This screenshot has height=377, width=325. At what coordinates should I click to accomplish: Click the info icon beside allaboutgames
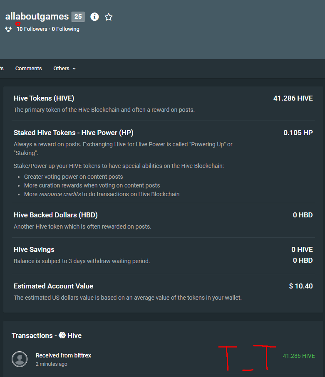point(94,17)
